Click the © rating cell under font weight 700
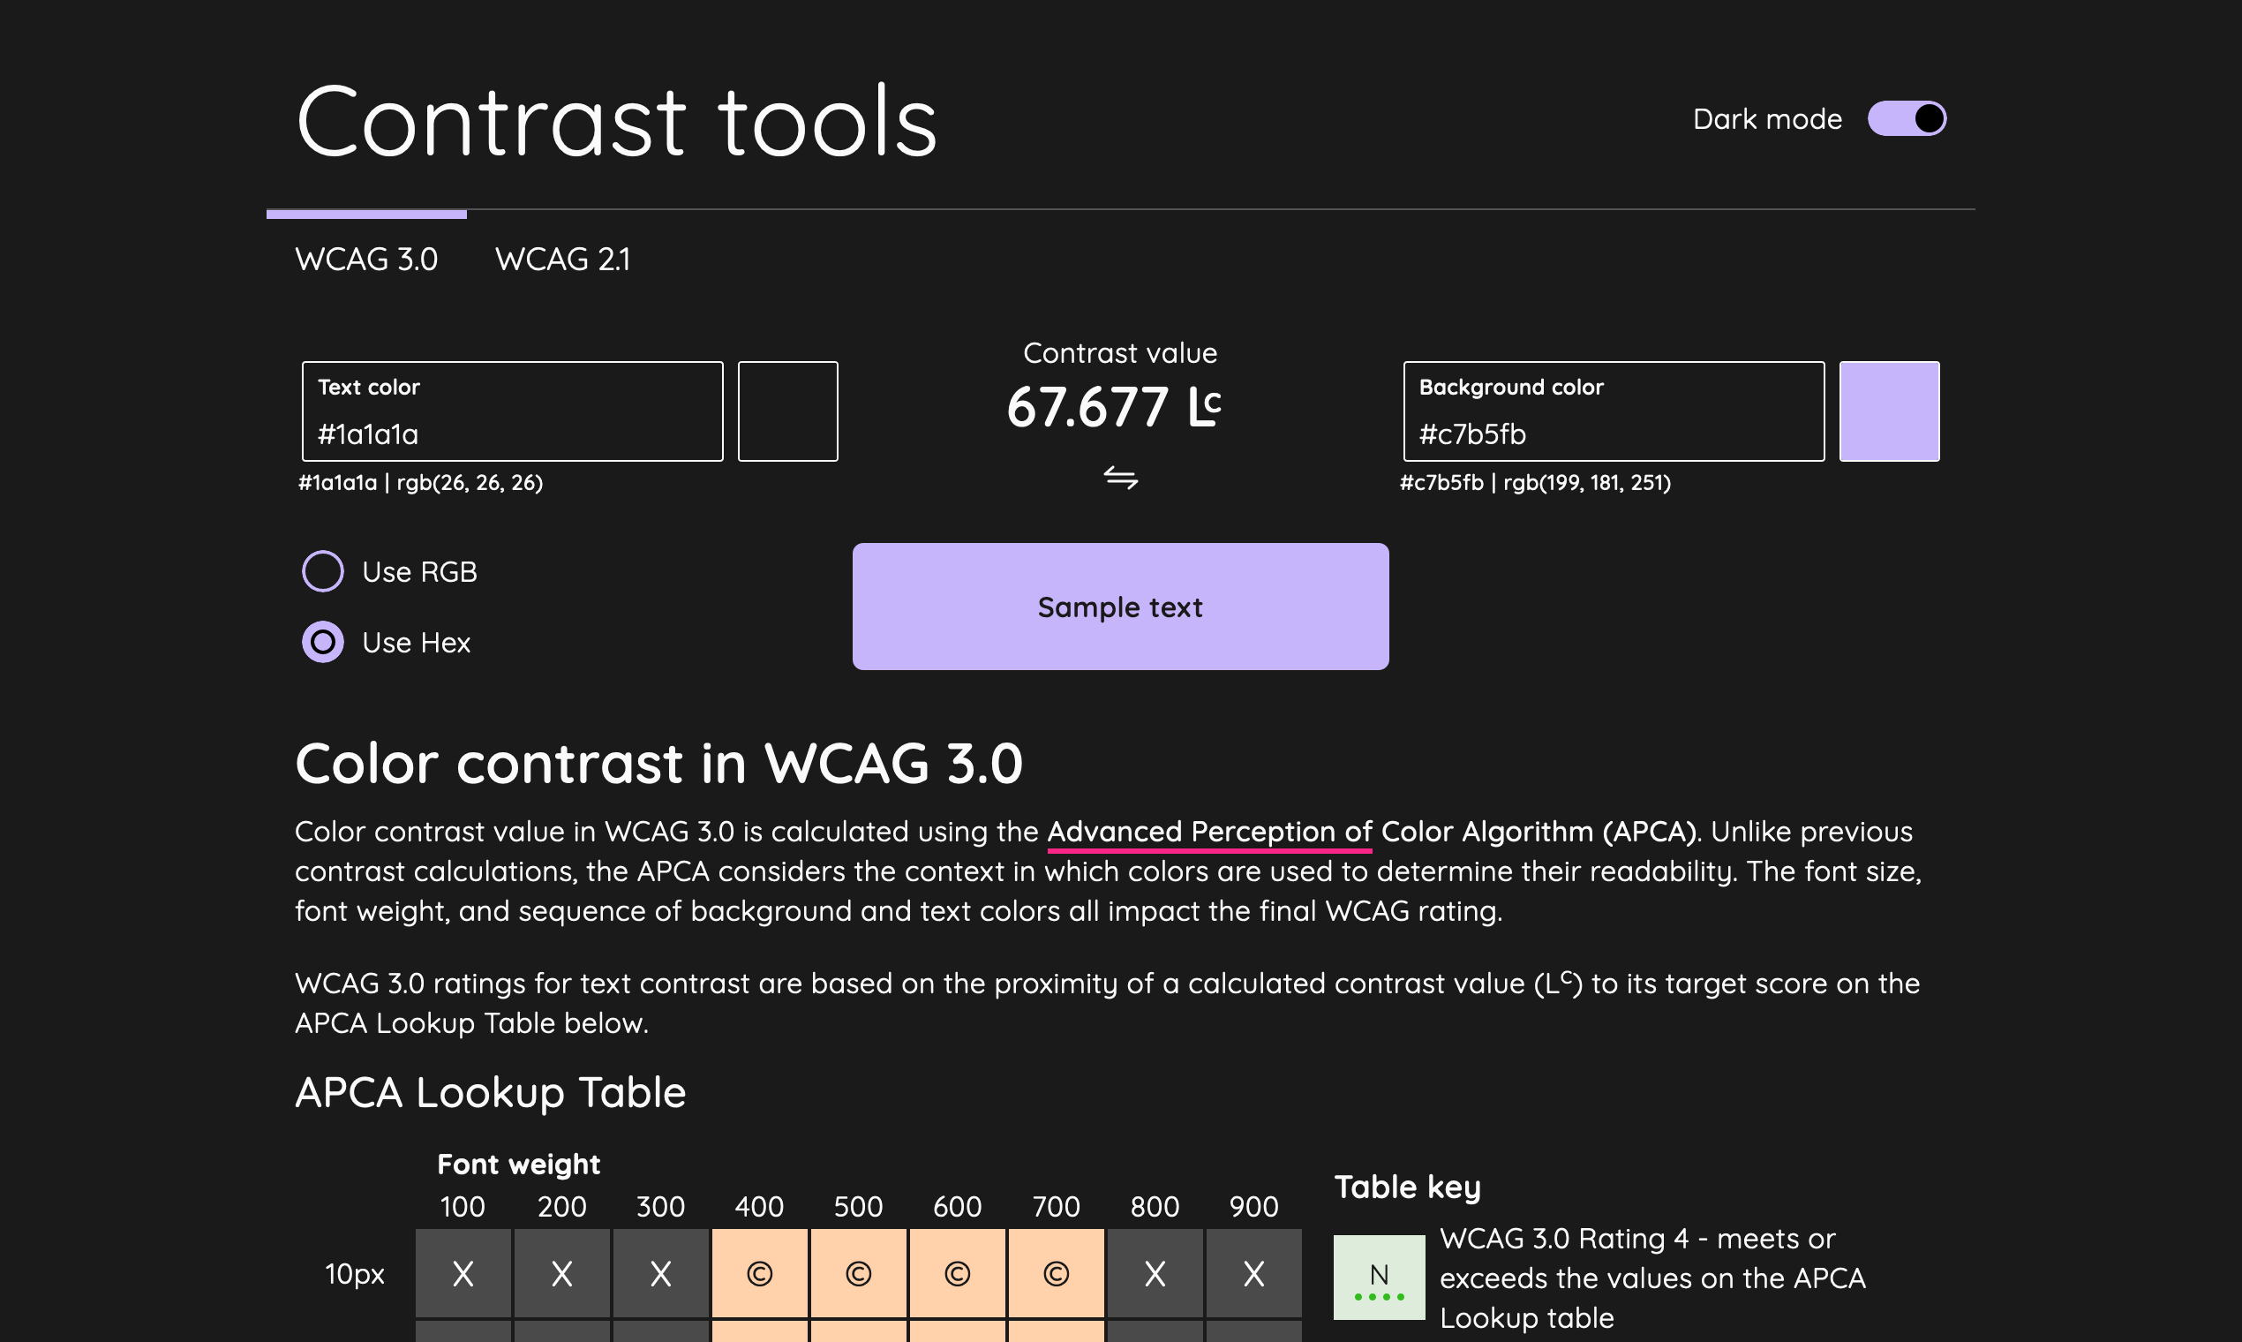Image resolution: width=2242 pixels, height=1342 pixels. pyautogui.click(x=1057, y=1273)
